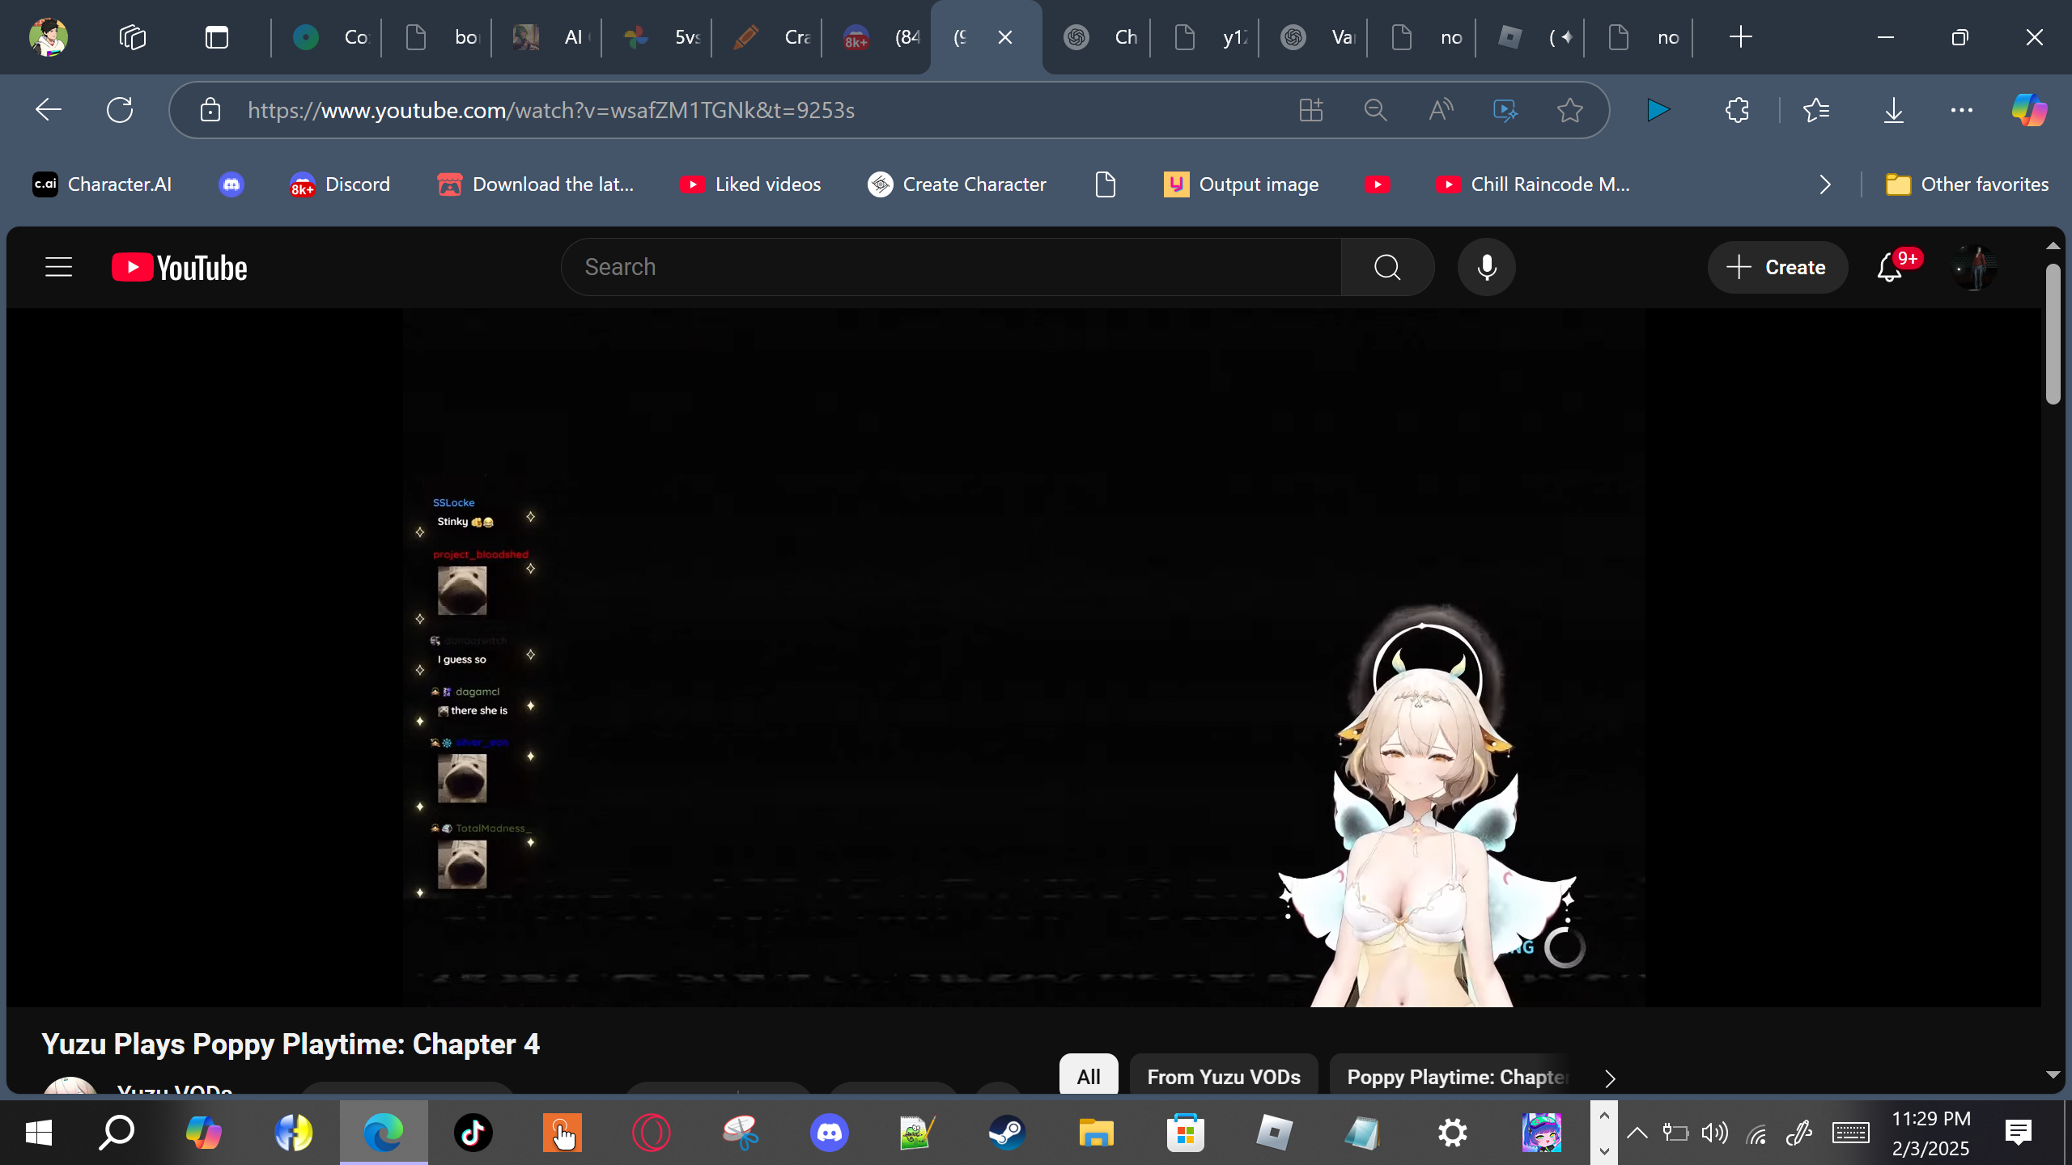Open the Create Character bookmark

click(957, 184)
